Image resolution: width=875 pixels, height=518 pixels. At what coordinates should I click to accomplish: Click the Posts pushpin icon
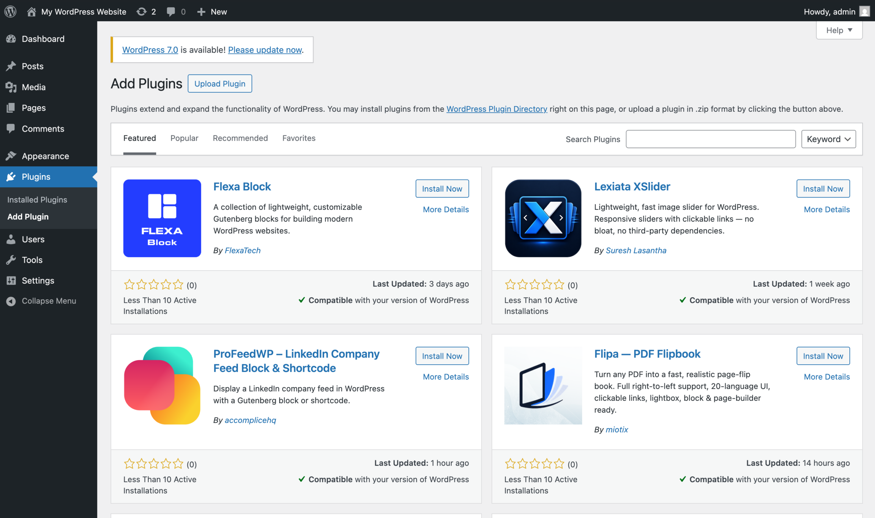click(11, 66)
